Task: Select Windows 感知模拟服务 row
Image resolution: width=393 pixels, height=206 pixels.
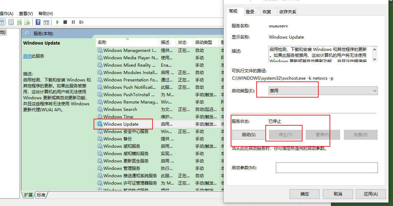Action: (x=160, y=153)
